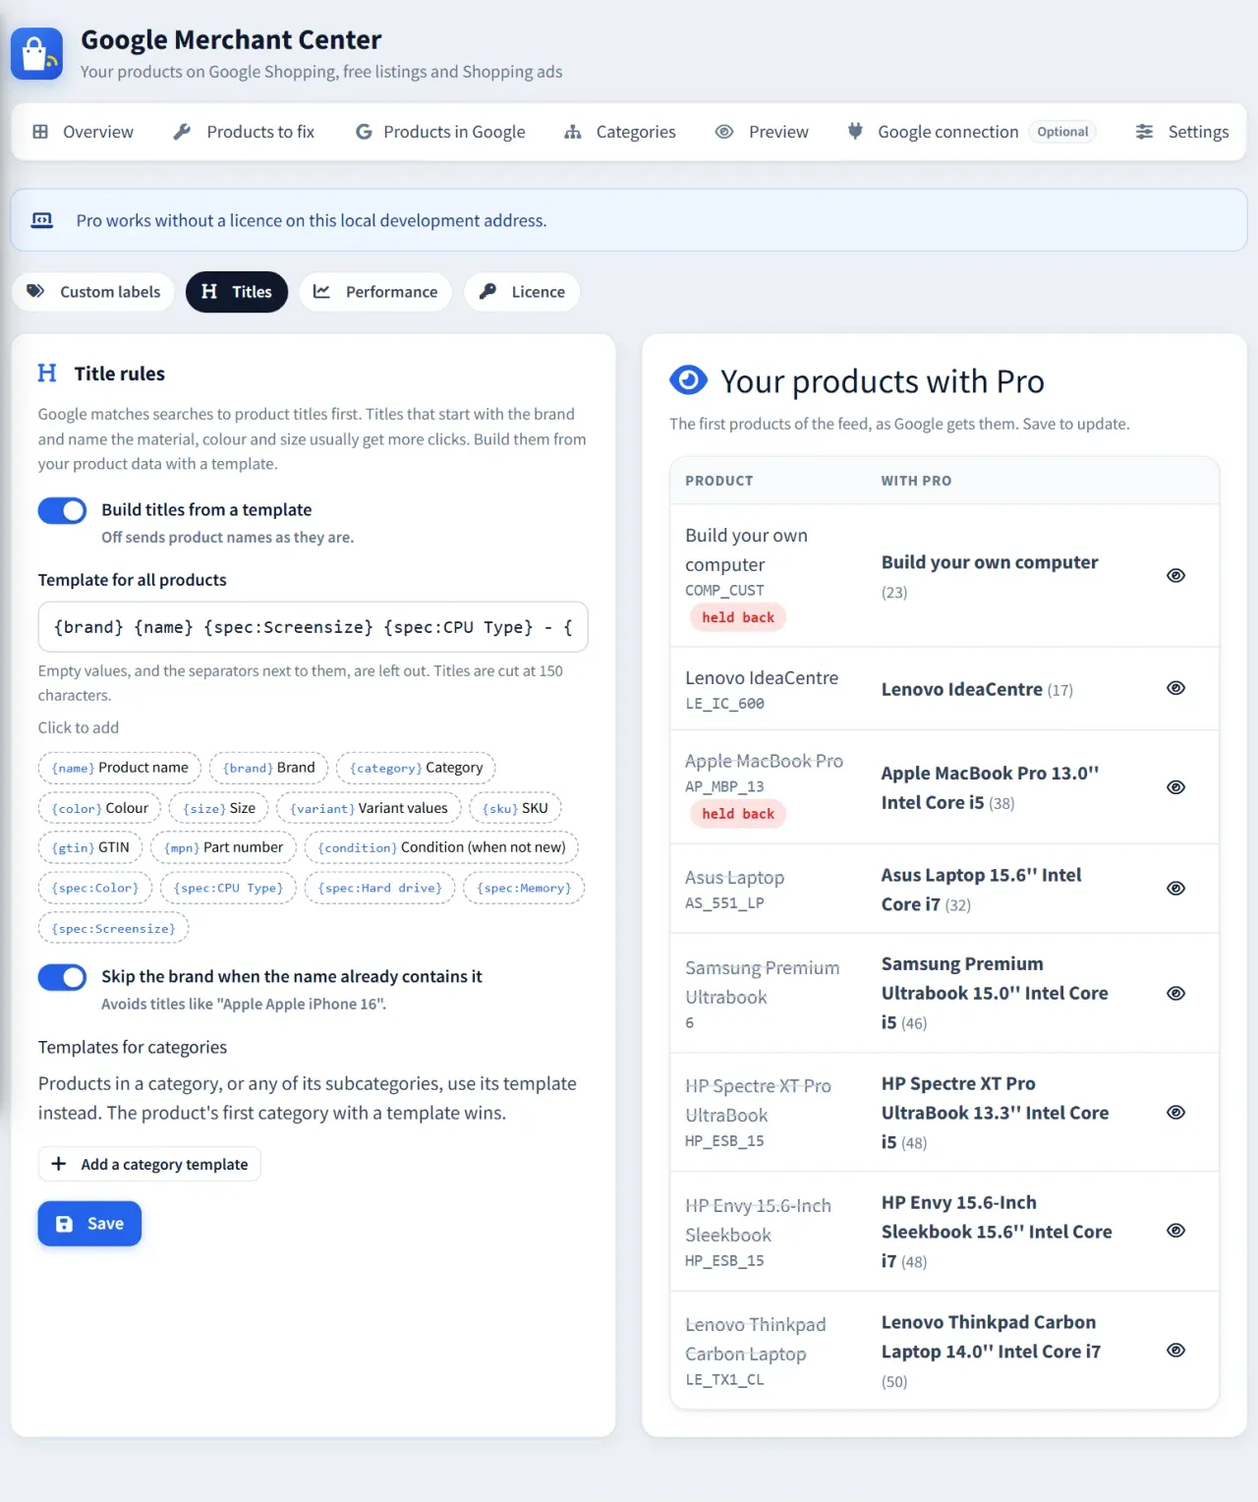Insert the {brand} Brand placeholder chip

(269, 768)
